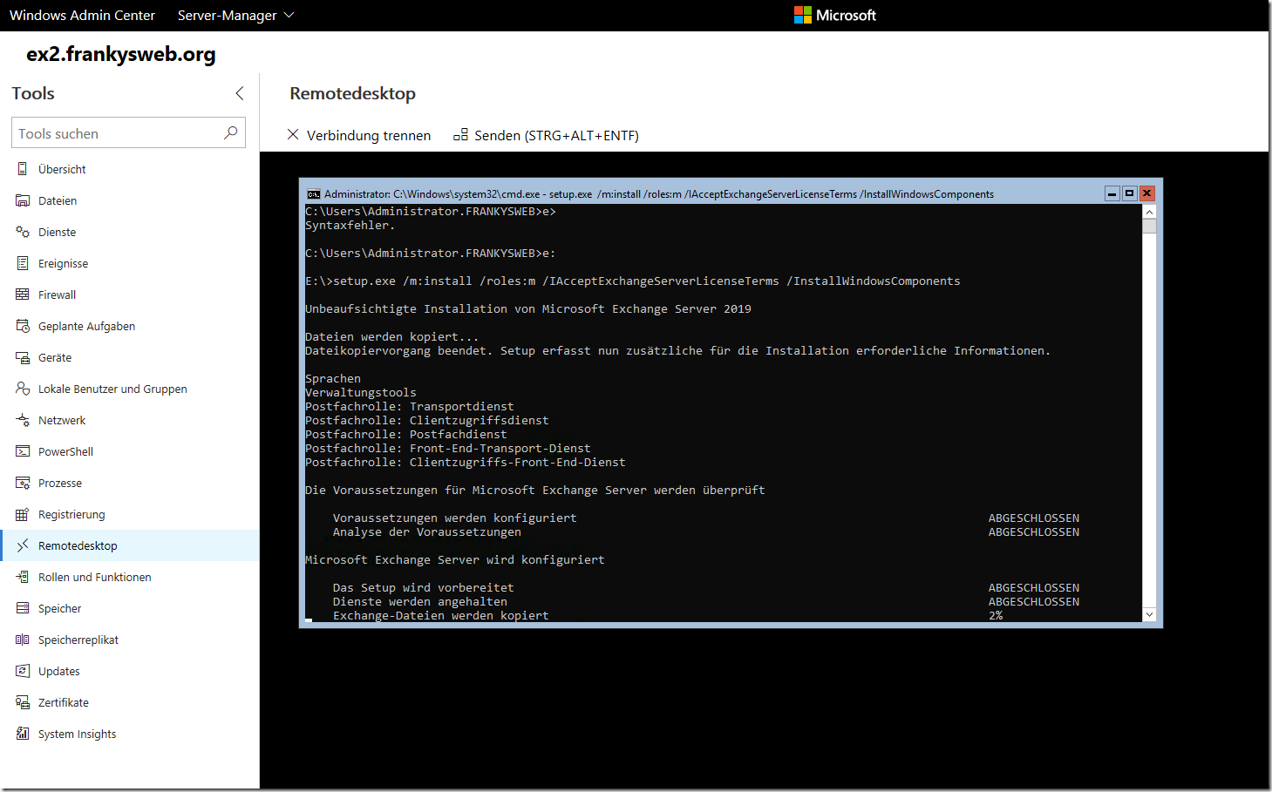Click the Zertifikate icon

coord(23,702)
